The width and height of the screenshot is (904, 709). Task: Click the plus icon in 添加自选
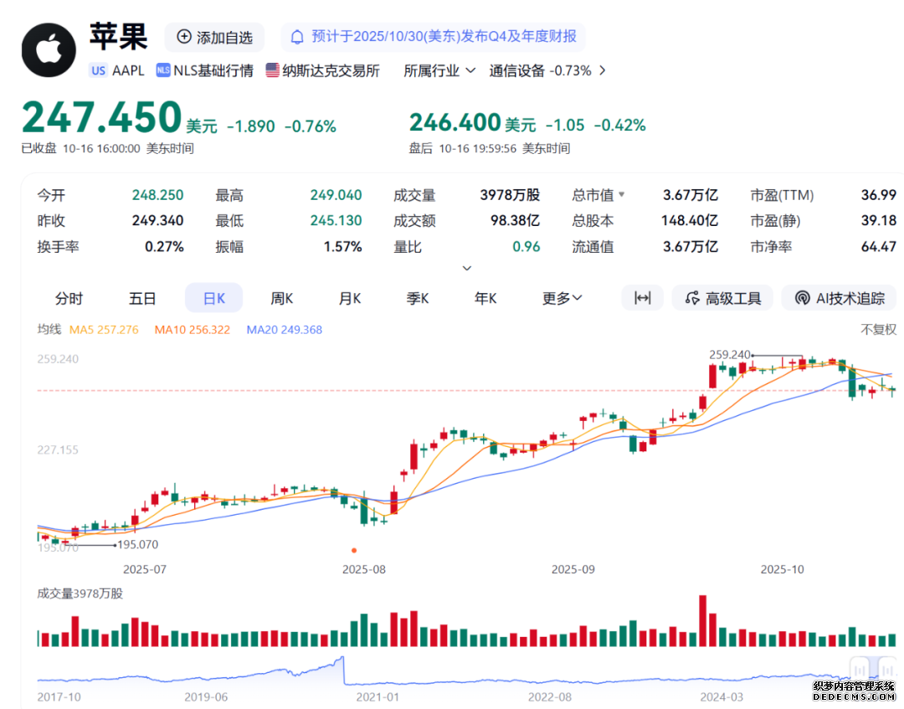click(184, 38)
